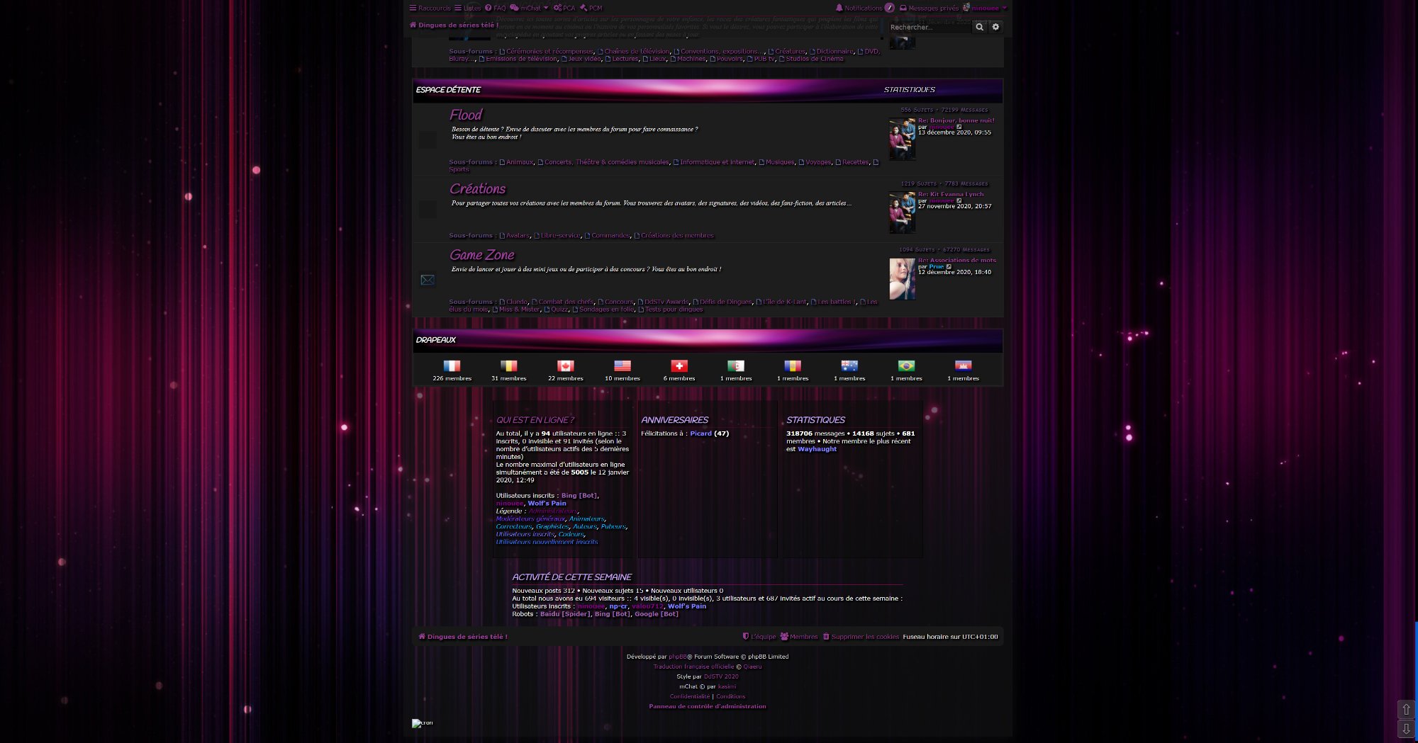The width and height of the screenshot is (1418, 743).
Task: Expand the mChat dropdown
Action: tap(529, 8)
